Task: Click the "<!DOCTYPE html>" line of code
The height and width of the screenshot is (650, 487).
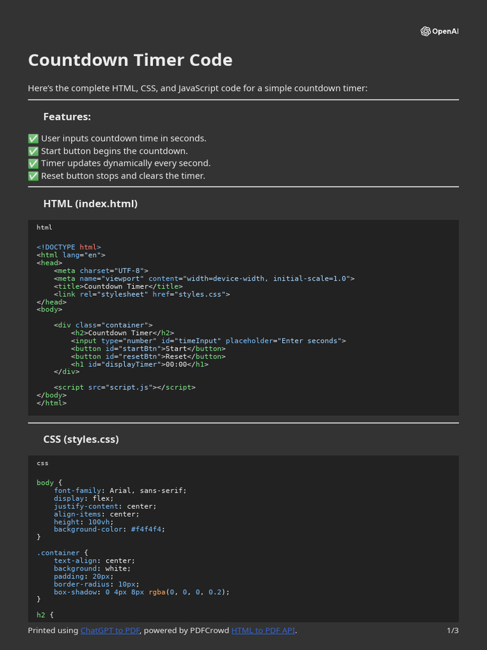Action: pos(68,248)
